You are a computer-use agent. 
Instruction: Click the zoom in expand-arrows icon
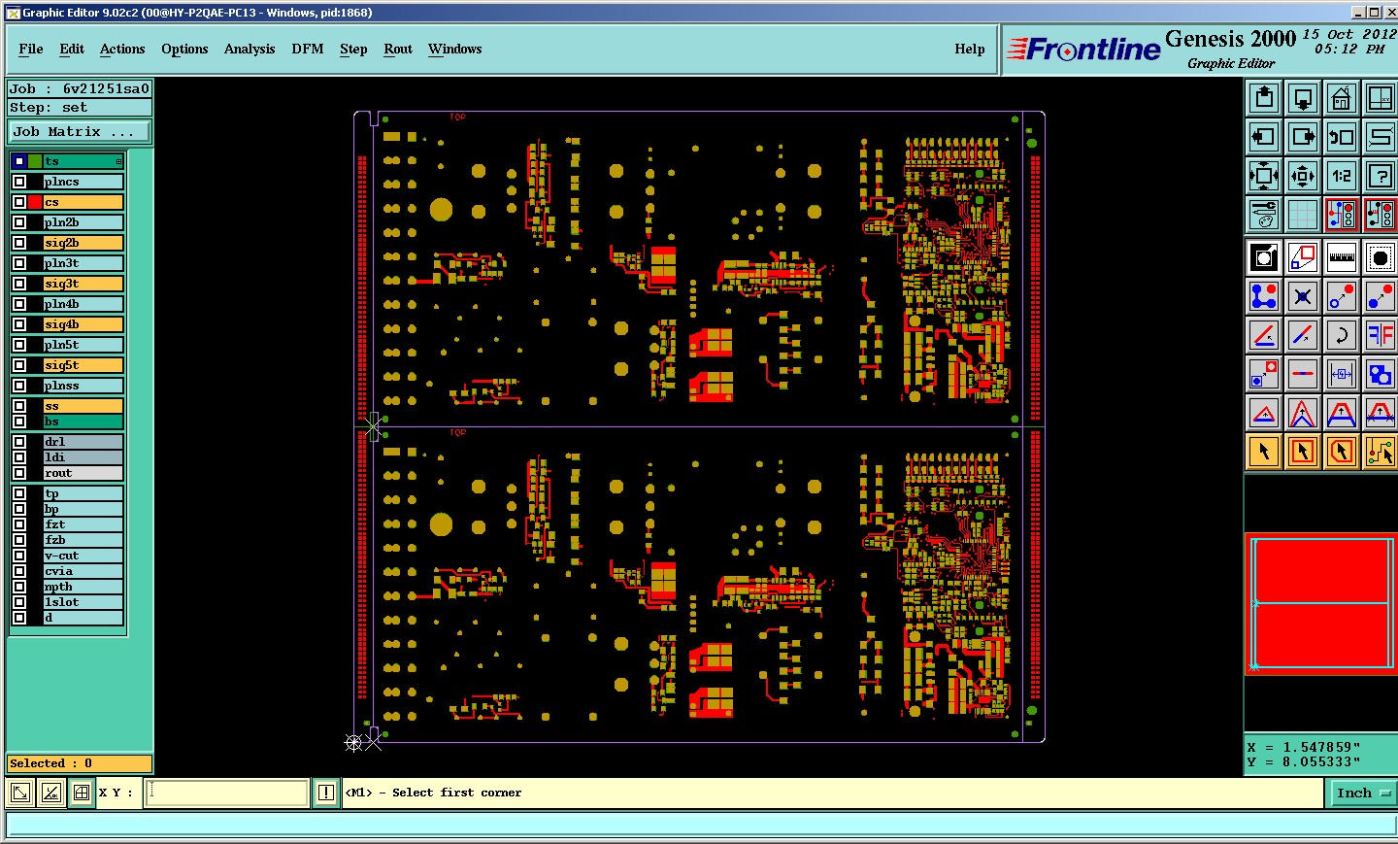pos(1264,176)
